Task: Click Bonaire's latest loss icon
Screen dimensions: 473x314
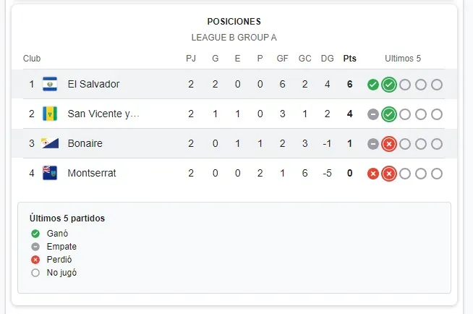Action: point(389,144)
